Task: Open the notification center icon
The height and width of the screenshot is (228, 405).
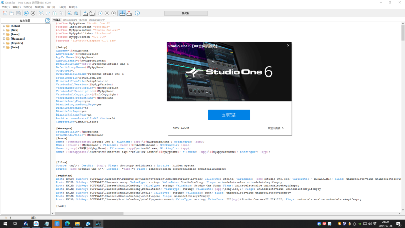Action: point(399,224)
